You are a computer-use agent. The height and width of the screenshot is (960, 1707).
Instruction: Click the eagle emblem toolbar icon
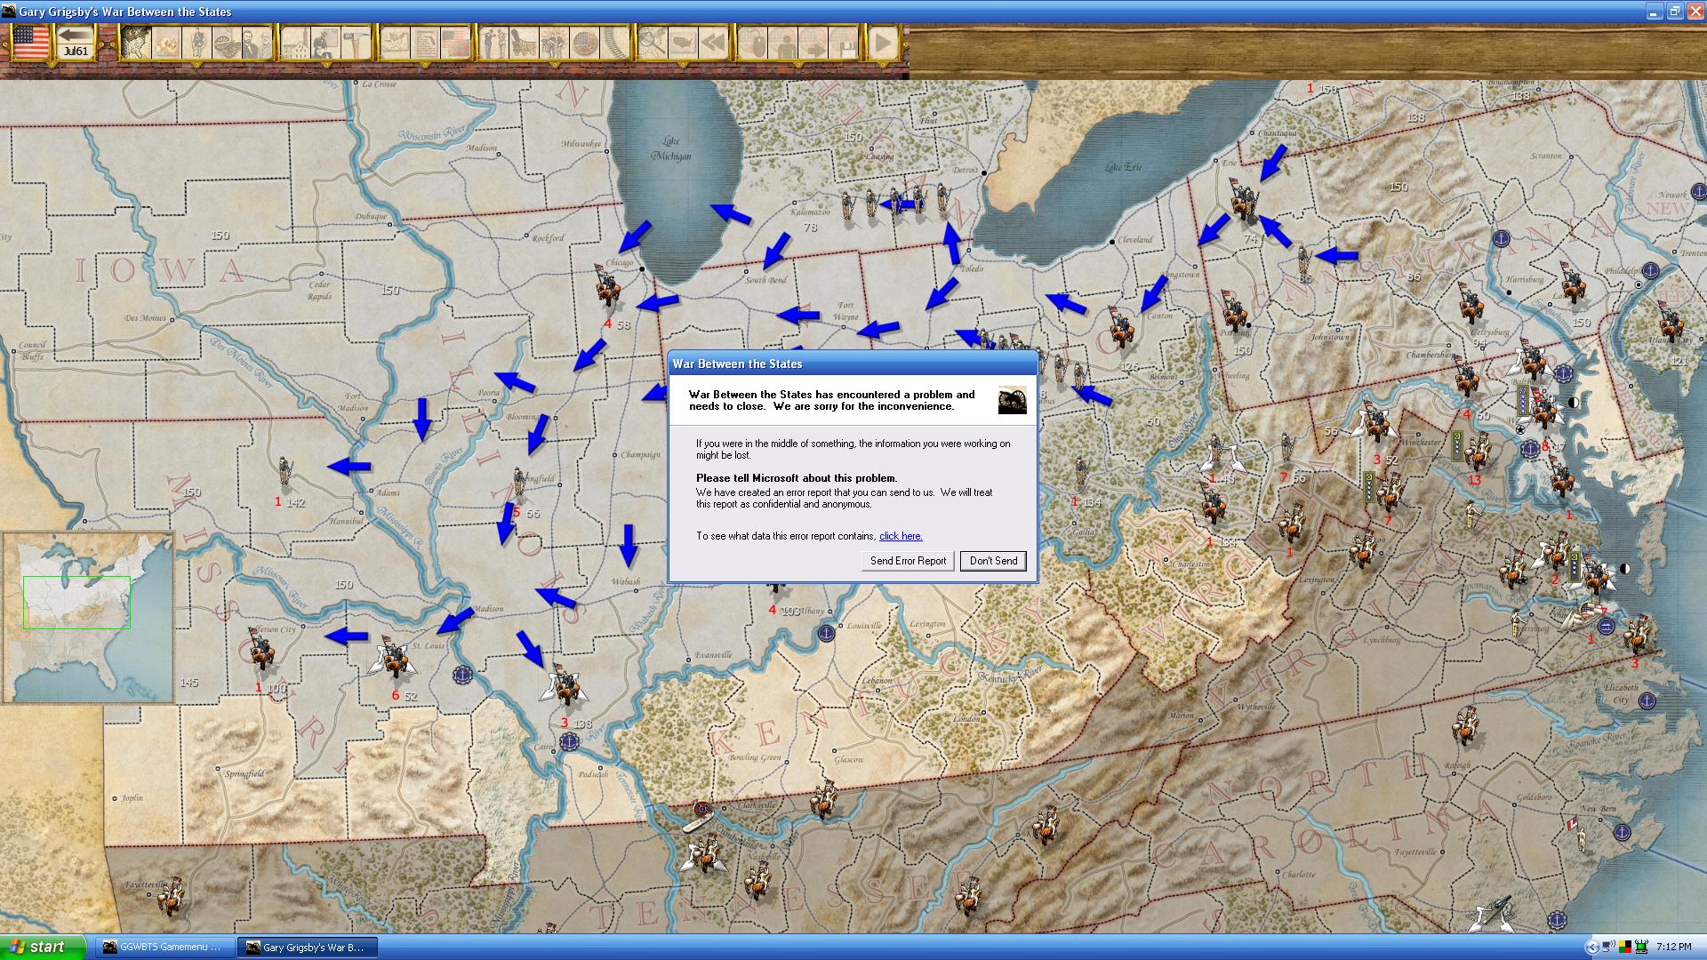pos(396,42)
